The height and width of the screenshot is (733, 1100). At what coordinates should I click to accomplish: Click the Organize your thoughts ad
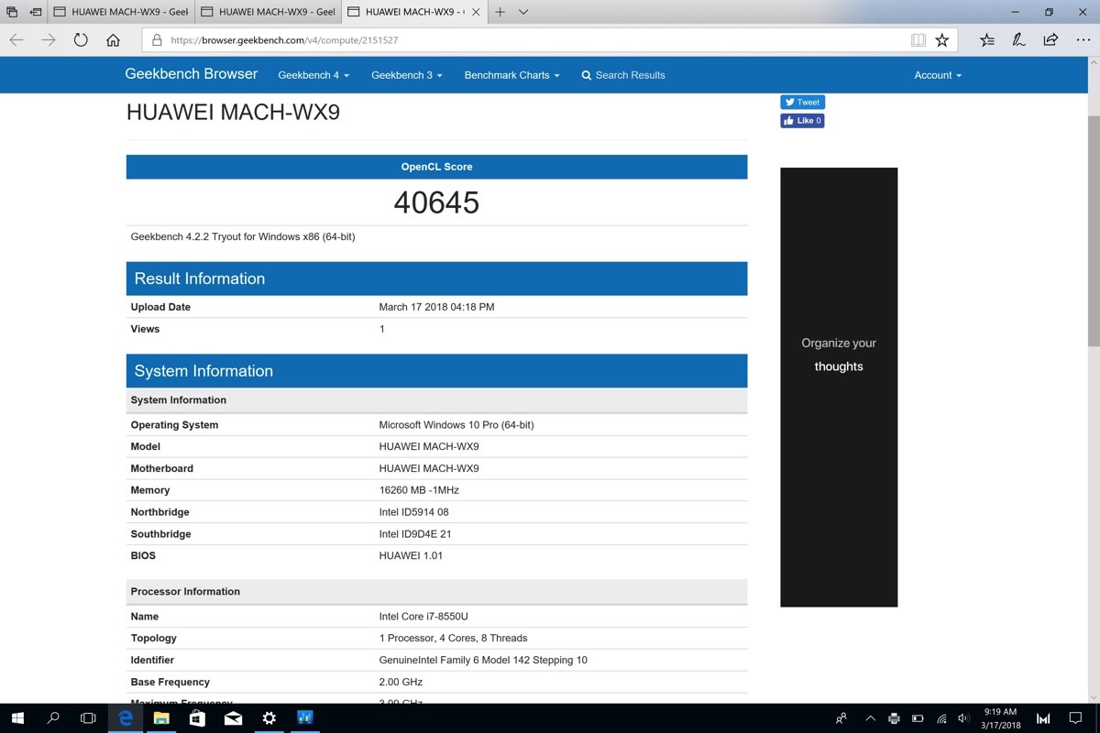839,387
